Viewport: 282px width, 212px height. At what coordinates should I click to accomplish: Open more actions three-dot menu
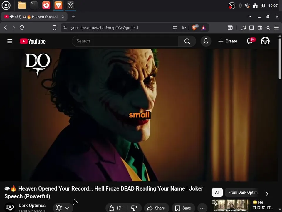(202, 208)
